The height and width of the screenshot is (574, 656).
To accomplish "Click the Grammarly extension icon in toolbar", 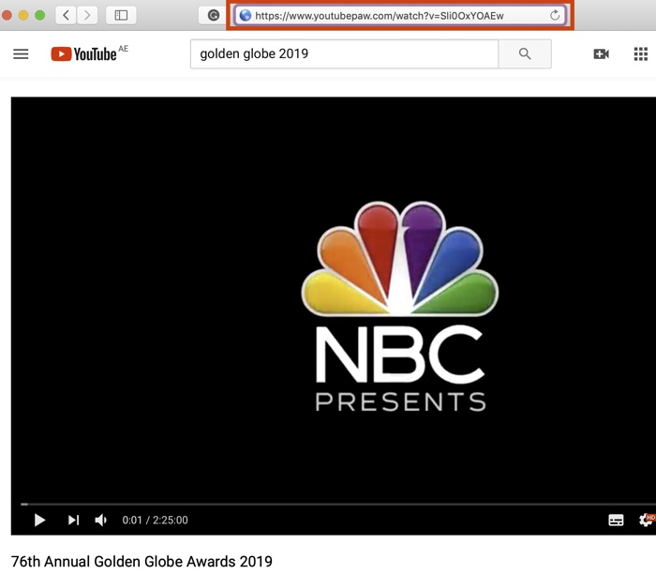I will tap(214, 16).
